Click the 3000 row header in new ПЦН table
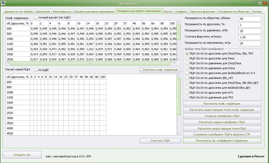Screen dimensions: 269x163 tap(18, 118)
